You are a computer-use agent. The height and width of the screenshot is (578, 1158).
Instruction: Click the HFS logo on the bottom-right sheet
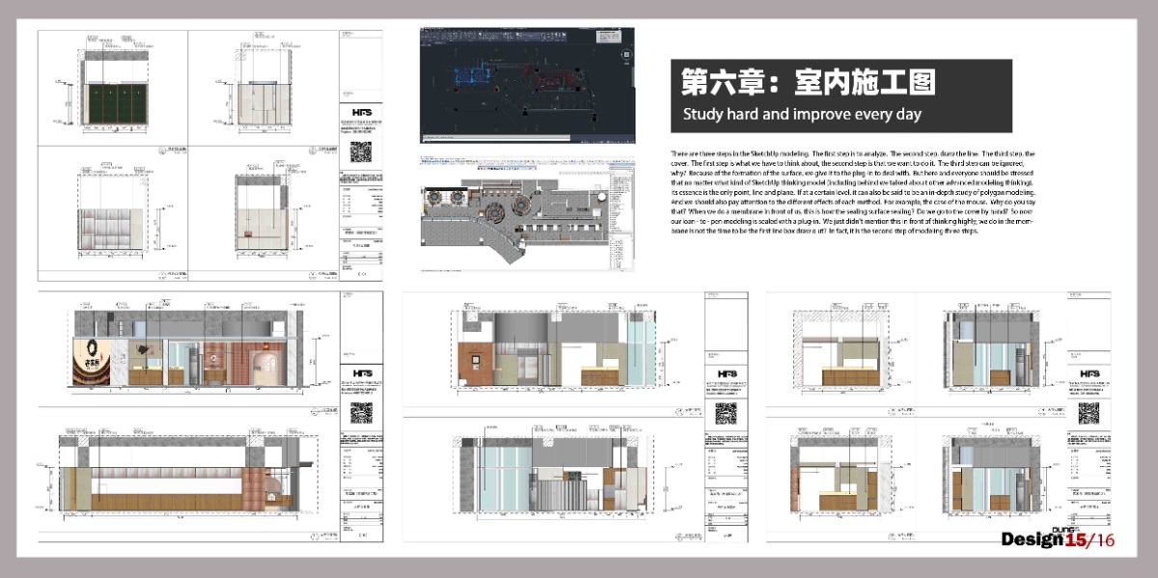pyautogui.click(x=1089, y=373)
